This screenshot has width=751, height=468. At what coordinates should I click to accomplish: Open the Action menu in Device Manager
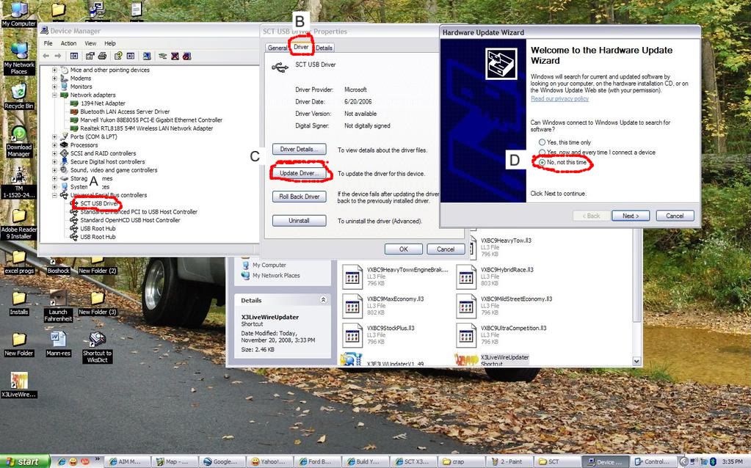click(68, 43)
